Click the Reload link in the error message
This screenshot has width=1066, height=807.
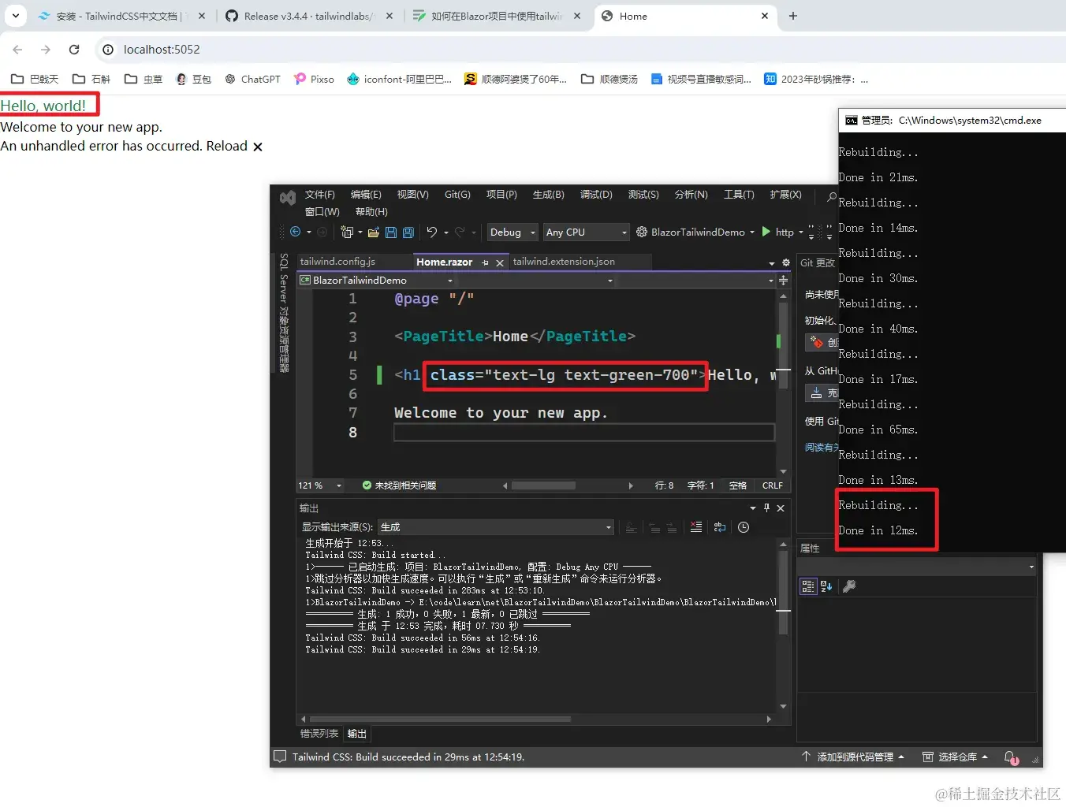pyautogui.click(x=227, y=147)
